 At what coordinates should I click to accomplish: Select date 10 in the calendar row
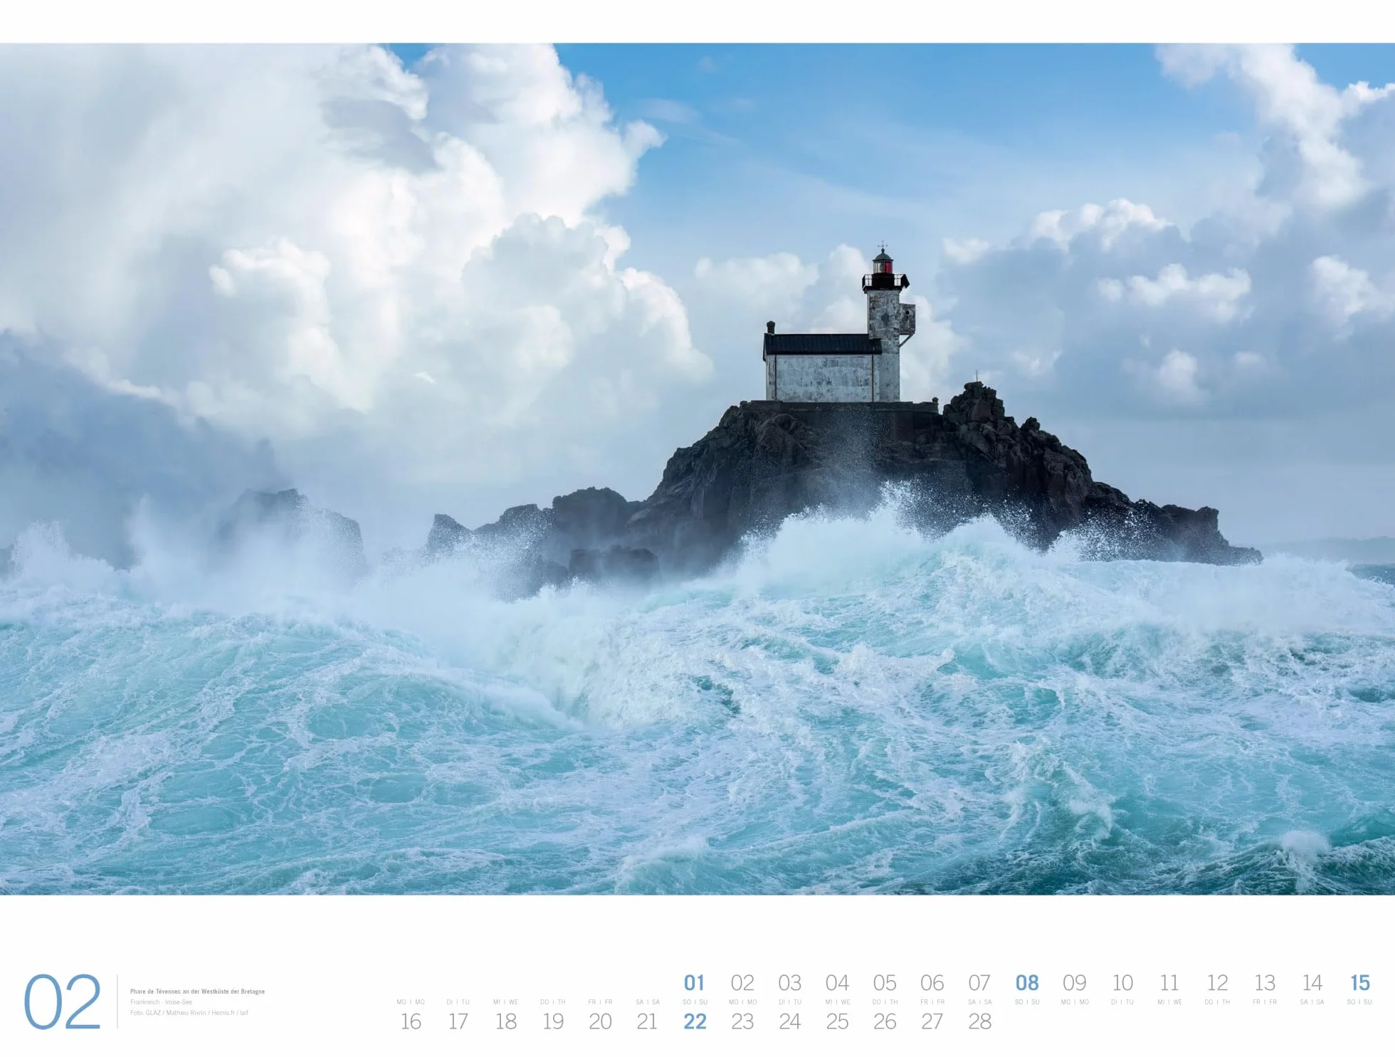[x=1122, y=983]
